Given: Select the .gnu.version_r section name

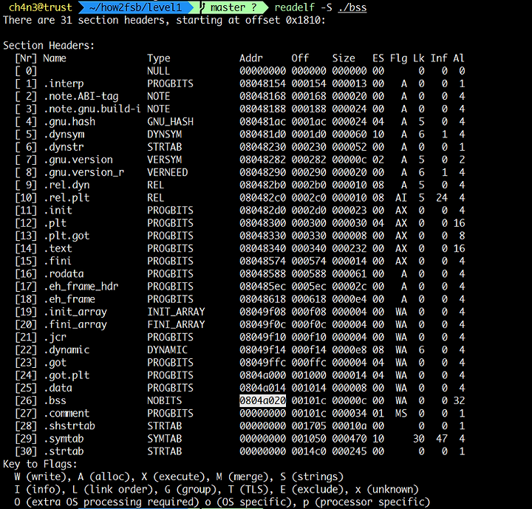Looking at the screenshot, I should coord(83,172).
